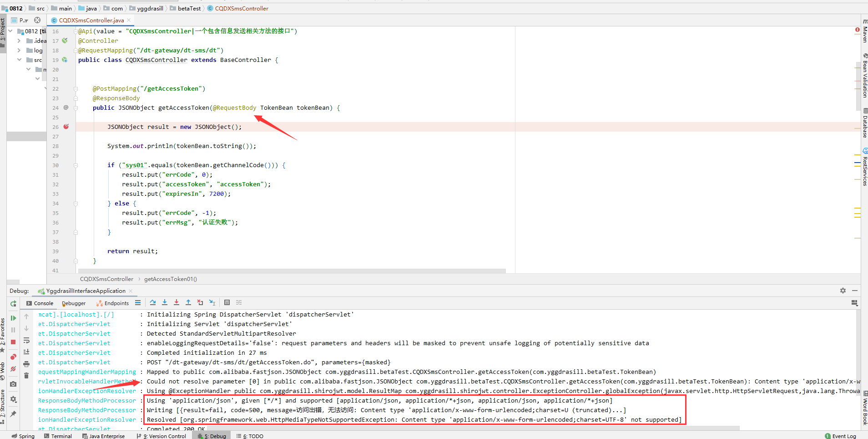Jump up the stack trace in console
This screenshot has width=868, height=439.
pyautogui.click(x=26, y=316)
